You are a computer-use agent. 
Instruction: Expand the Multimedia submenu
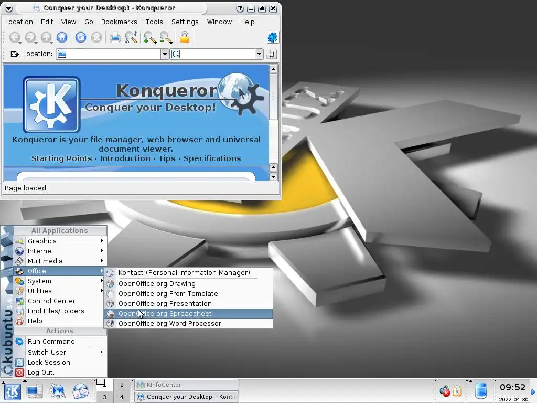[60, 261]
